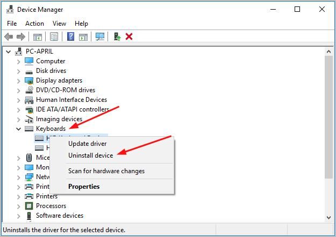Collapse the Keyboards category
This screenshot has height=237, width=336.
click(x=19, y=129)
